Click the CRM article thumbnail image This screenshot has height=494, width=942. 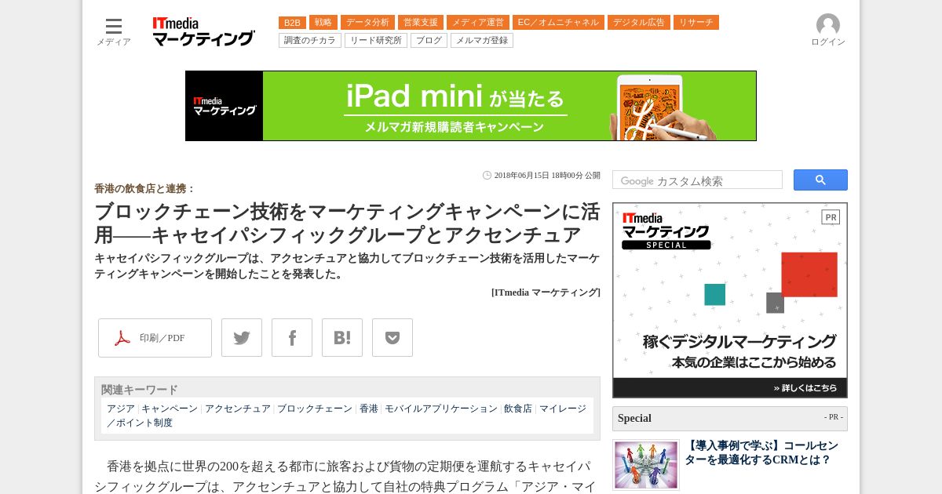tap(646, 465)
